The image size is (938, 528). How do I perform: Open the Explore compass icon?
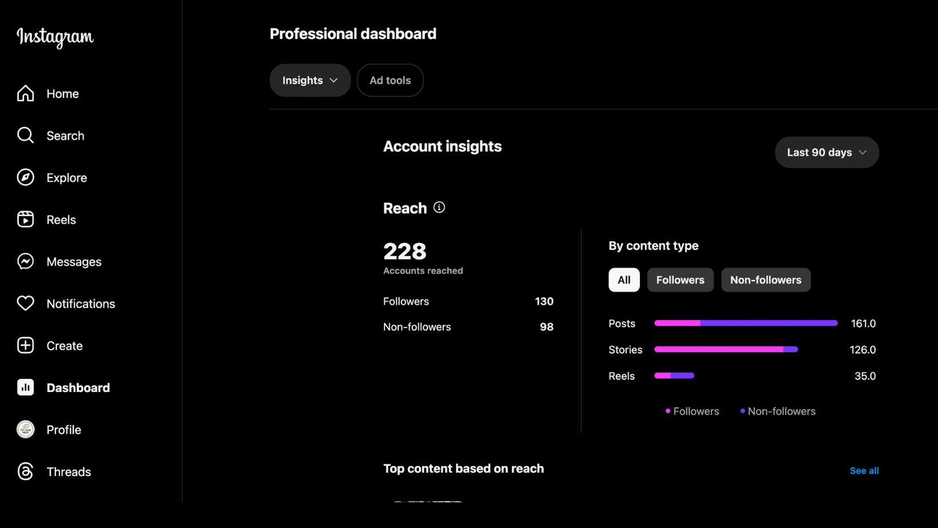(x=25, y=177)
